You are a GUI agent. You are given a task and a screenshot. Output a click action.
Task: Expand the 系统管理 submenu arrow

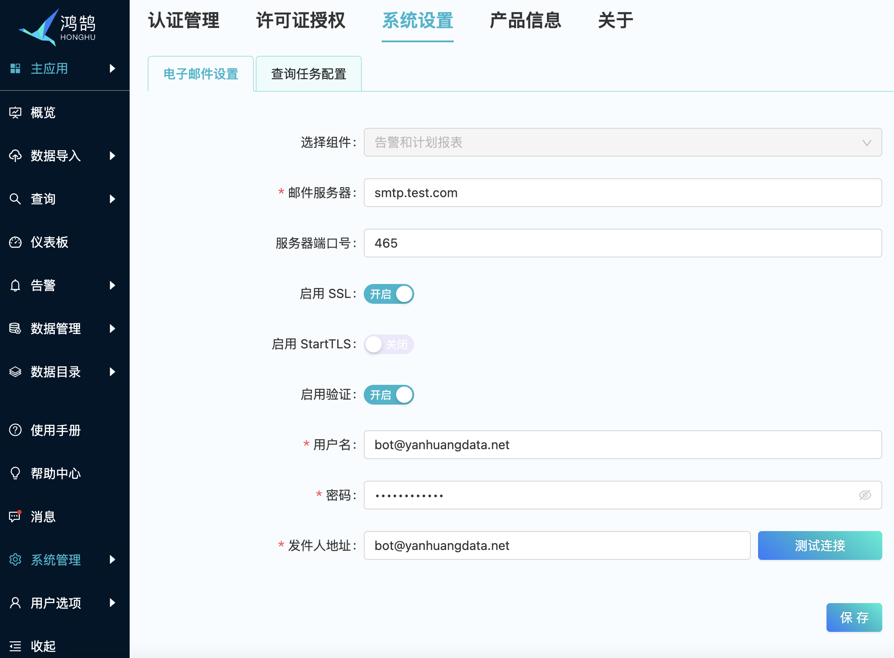[x=113, y=559]
